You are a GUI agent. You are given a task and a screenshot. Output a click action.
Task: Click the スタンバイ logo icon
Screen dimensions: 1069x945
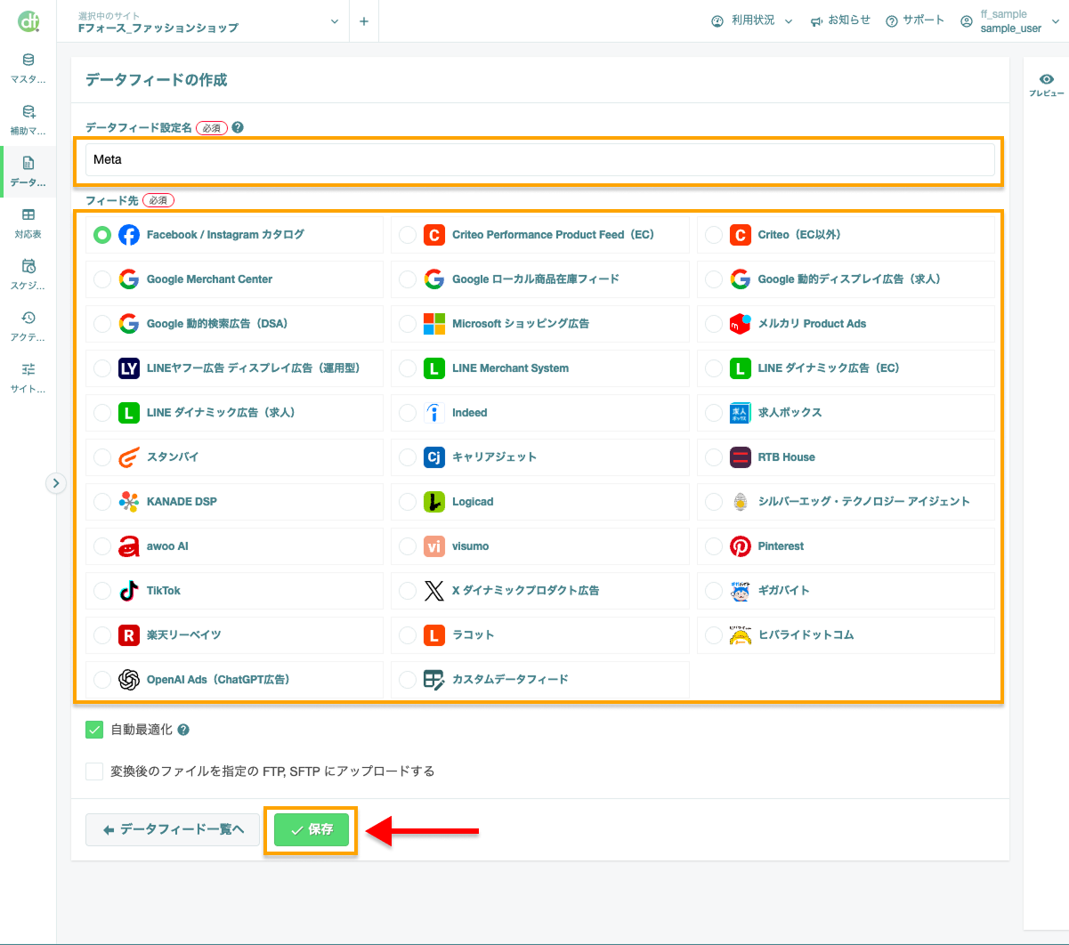pyautogui.click(x=129, y=457)
